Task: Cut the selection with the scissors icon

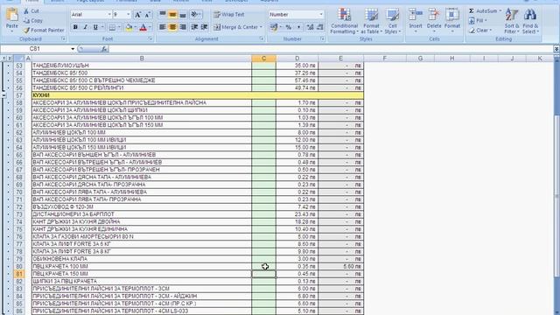Action: (x=26, y=11)
